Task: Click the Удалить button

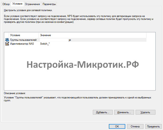Action: pos(145,112)
